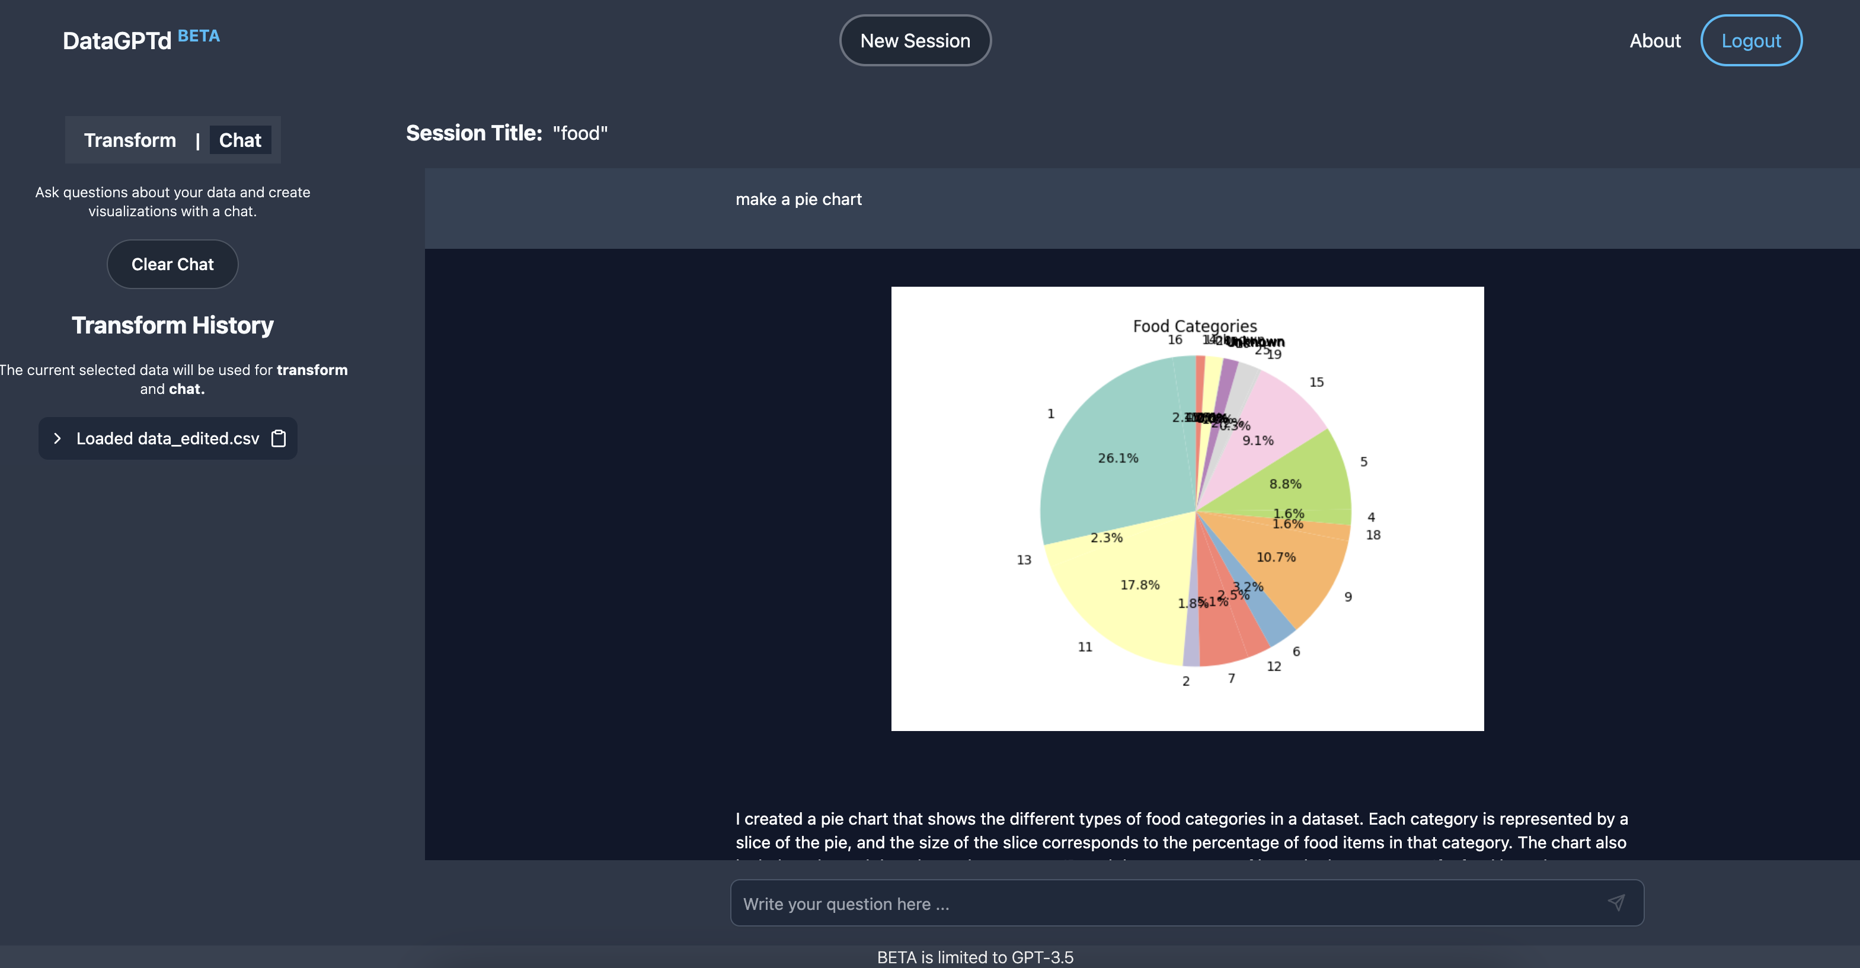
Task: Click the send message paper plane icon
Action: tap(1616, 902)
